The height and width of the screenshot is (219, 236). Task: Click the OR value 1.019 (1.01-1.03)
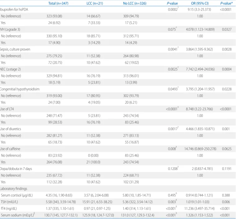(x=198, y=202)
